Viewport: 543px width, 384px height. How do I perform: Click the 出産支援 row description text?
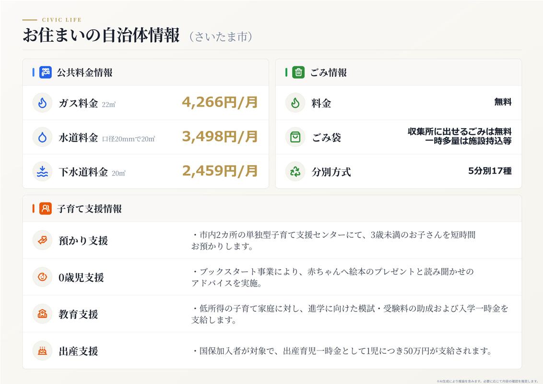pos(342,351)
